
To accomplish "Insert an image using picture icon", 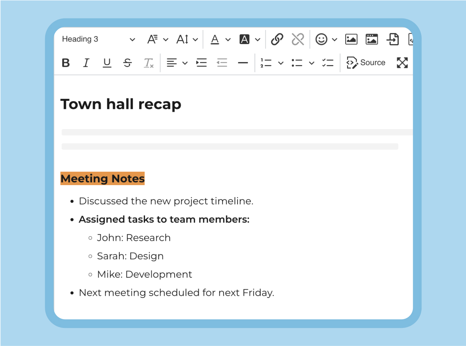I will (x=351, y=39).
